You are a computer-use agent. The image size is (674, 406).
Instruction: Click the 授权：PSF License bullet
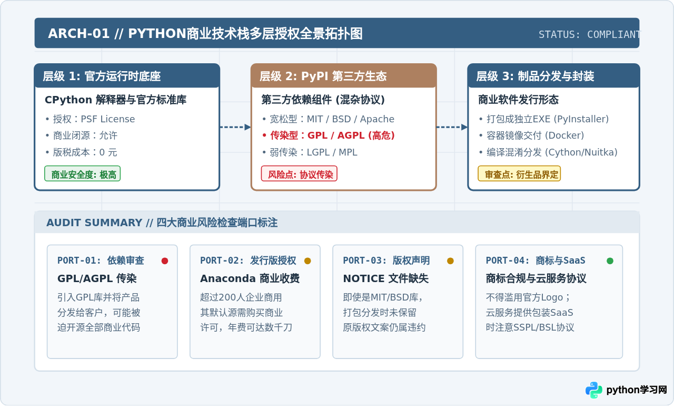pyautogui.click(x=90, y=119)
